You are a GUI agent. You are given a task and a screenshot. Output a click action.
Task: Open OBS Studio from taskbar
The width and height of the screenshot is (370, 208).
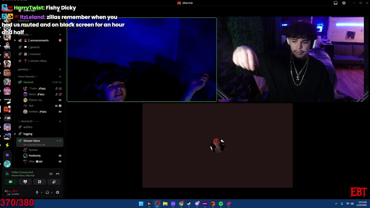point(157,204)
